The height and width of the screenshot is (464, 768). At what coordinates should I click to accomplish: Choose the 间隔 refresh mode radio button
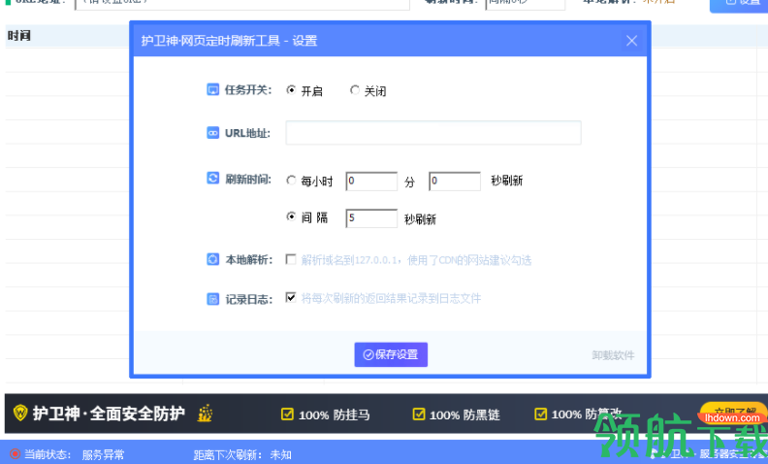click(x=291, y=216)
